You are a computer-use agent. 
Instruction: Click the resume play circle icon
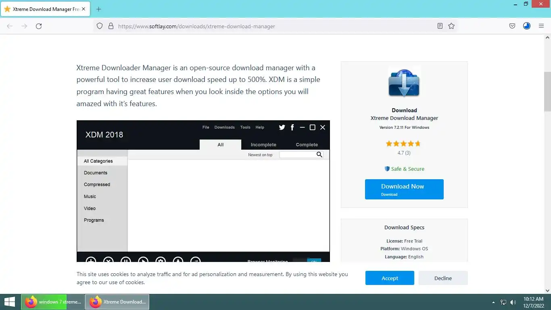pos(143,260)
